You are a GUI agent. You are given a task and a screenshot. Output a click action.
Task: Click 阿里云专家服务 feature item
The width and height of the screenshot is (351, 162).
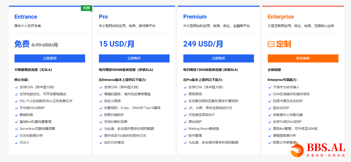[x=282, y=143]
